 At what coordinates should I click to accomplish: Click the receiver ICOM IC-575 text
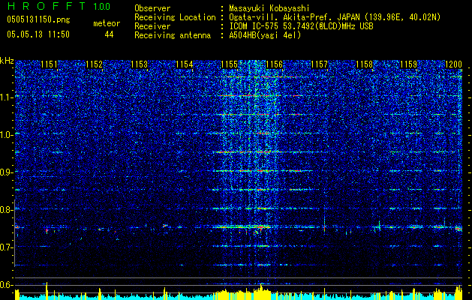[x=301, y=26]
